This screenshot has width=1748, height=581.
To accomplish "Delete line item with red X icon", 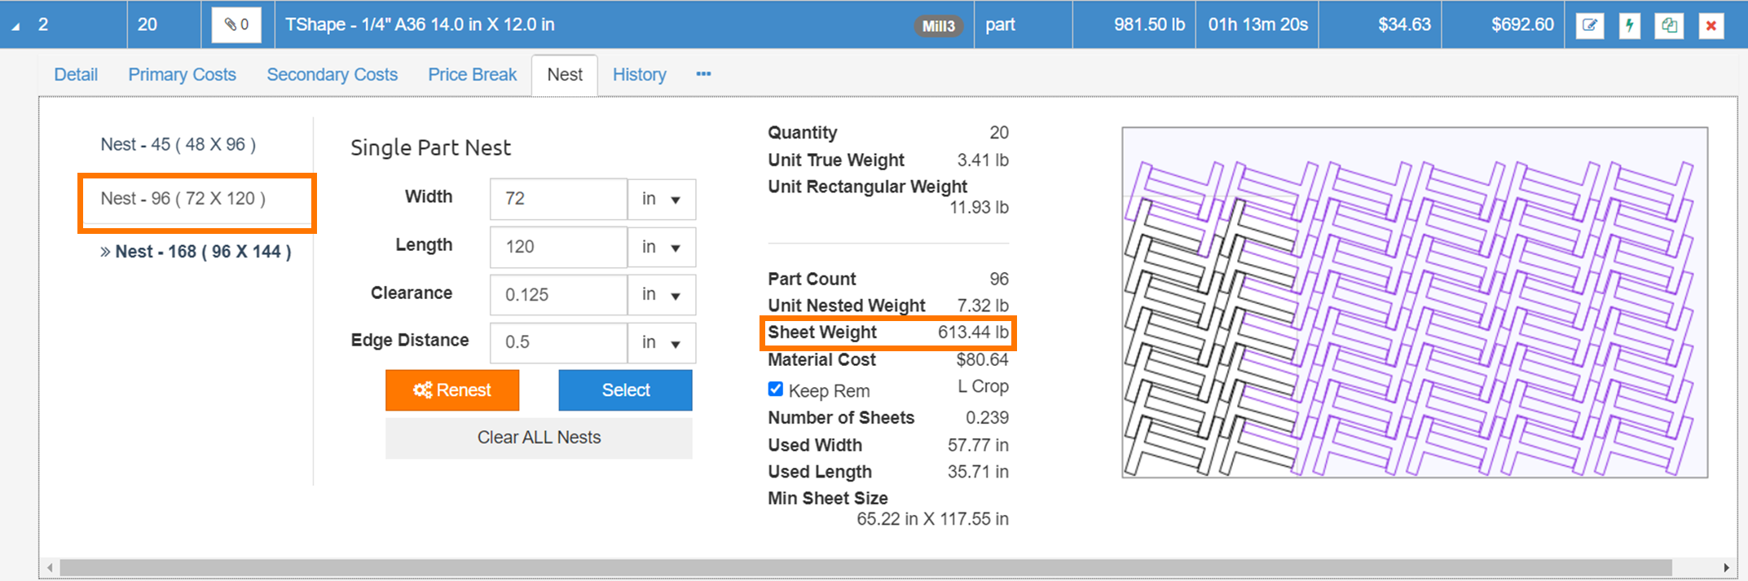I will point(1711,25).
